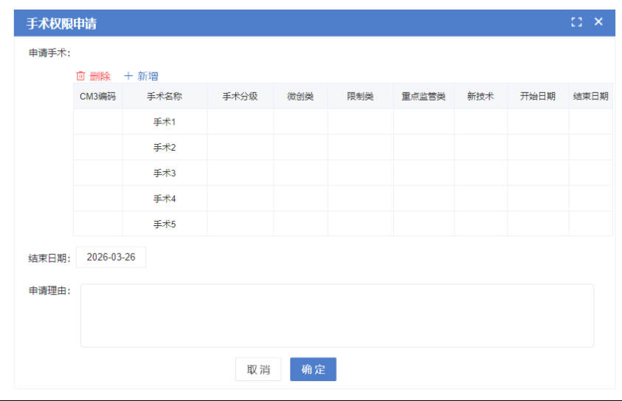Select the 手术2 row
Image resolution: width=622 pixels, height=401 pixels.
[343, 147]
